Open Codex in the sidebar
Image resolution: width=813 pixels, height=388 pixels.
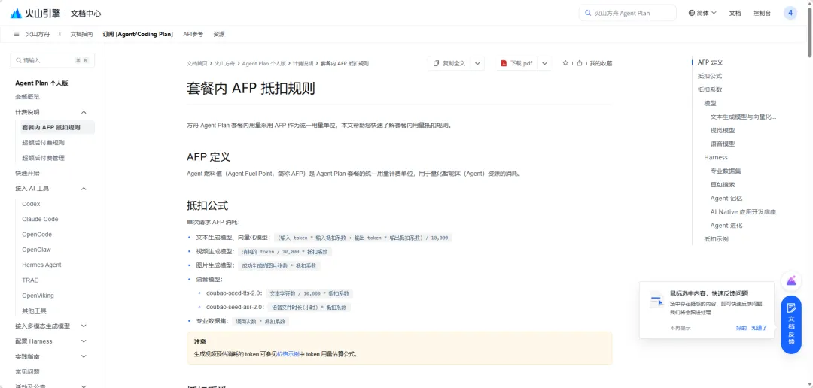31,204
